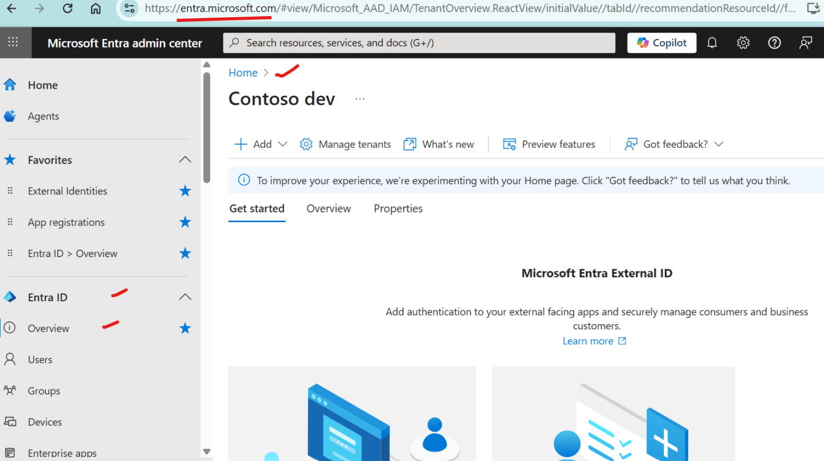Select Devices in the left sidebar
Viewport: 824px width, 461px height.
(x=45, y=421)
